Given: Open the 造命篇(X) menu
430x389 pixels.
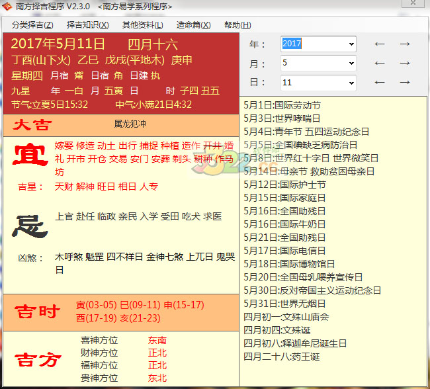Looking at the screenshot, I should coord(193,25).
